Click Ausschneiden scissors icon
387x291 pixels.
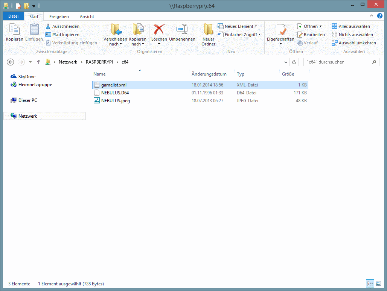point(48,26)
